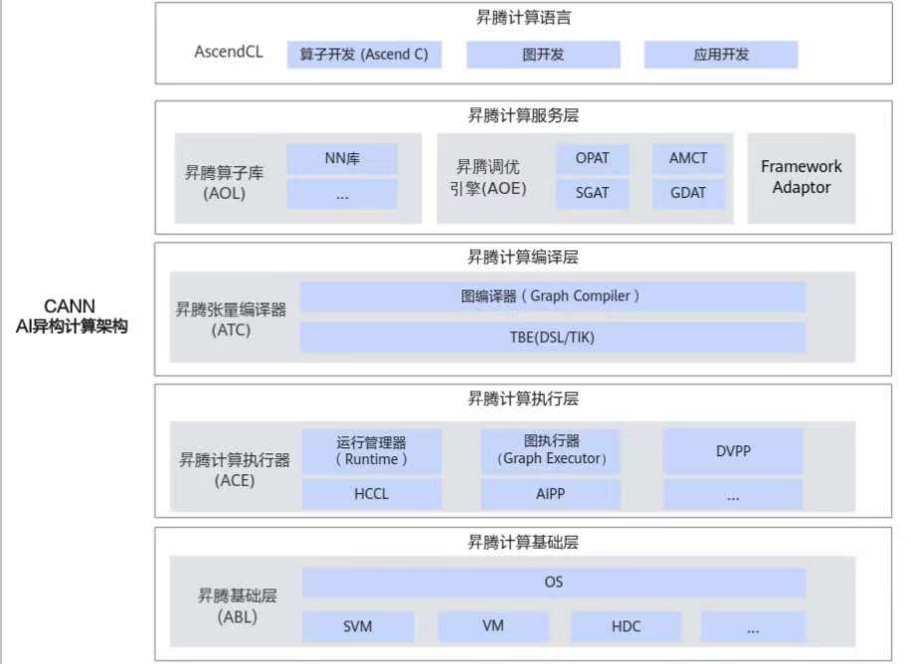Select the 昇腾张量编译器 (ATC) label
Image resolution: width=911 pixels, height=664 pixels.
[x=232, y=319]
